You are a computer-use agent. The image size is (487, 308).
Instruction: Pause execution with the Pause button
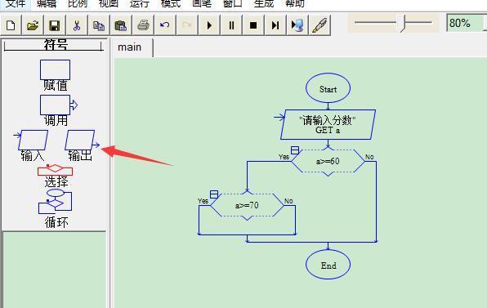click(231, 25)
